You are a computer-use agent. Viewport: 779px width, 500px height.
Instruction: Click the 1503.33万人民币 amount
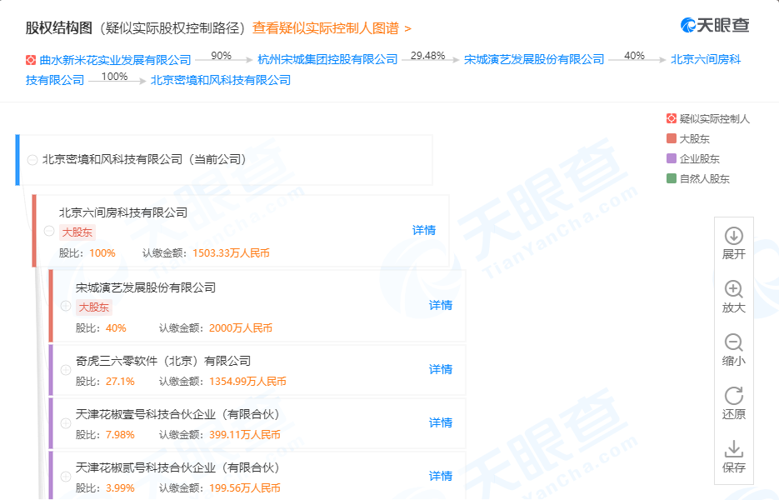pyautogui.click(x=231, y=253)
